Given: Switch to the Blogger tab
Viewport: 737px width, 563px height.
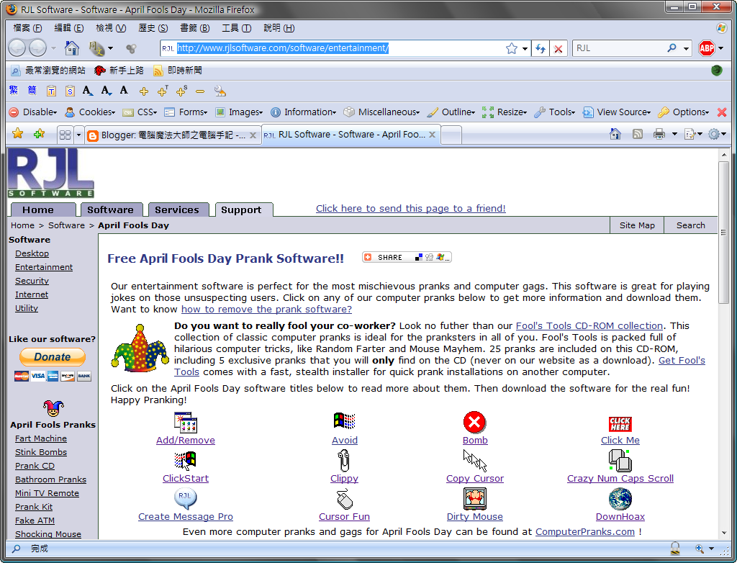Looking at the screenshot, I should [173, 135].
